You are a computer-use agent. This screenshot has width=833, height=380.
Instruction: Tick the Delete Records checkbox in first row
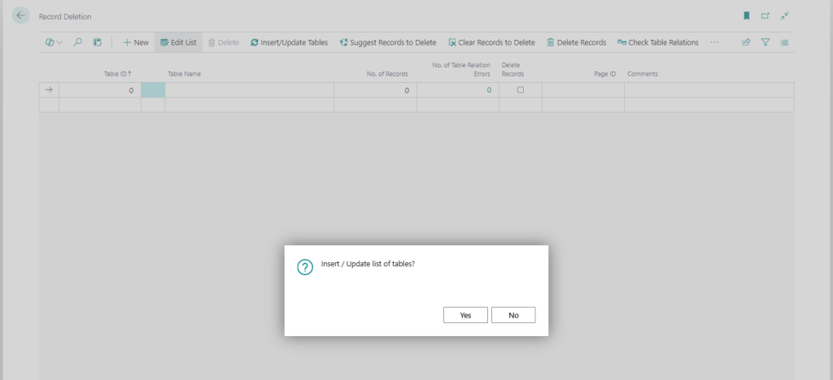[x=521, y=90]
